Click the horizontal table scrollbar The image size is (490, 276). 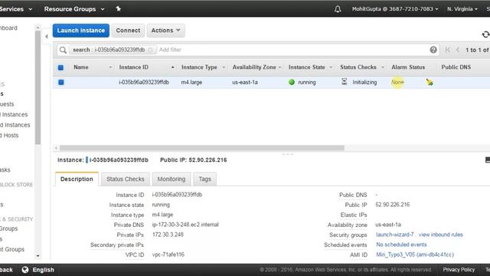(x=202, y=148)
